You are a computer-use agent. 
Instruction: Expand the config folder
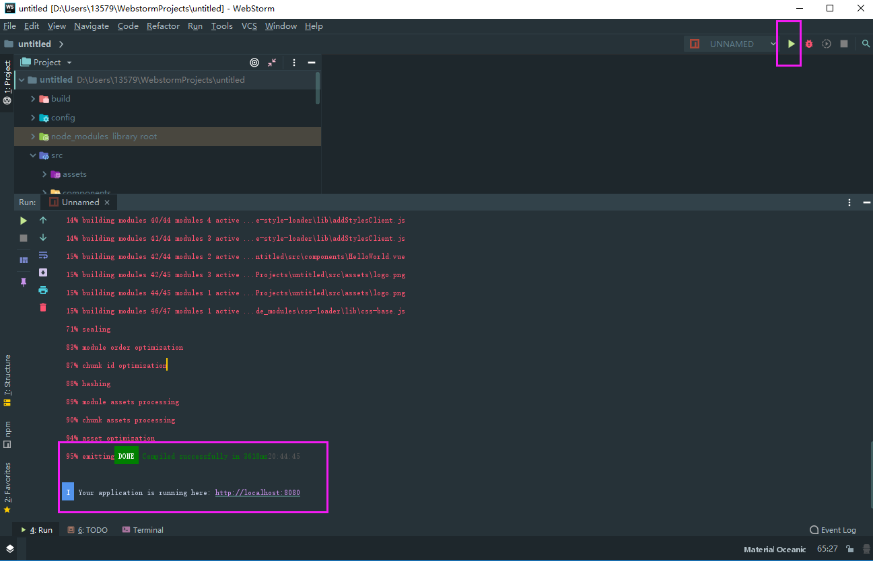[33, 118]
